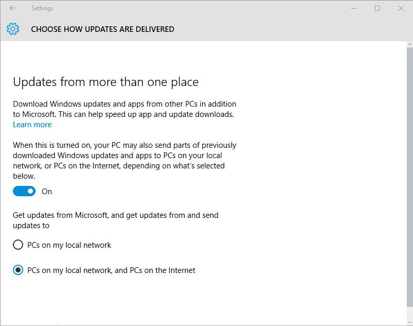Screen dimensions: 413x326
Task: Select local network and Internet PCs radio button
Action: [x=18, y=270]
